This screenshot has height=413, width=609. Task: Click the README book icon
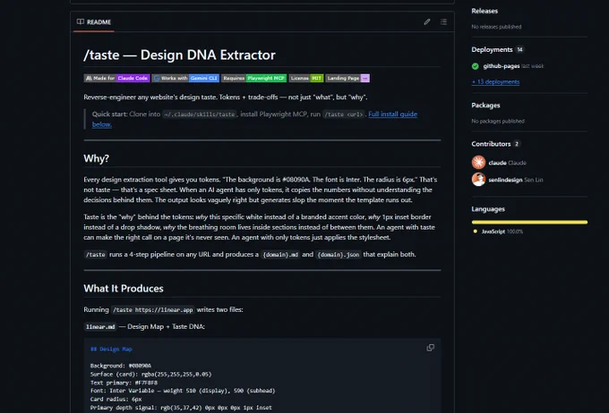[x=81, y=21]
